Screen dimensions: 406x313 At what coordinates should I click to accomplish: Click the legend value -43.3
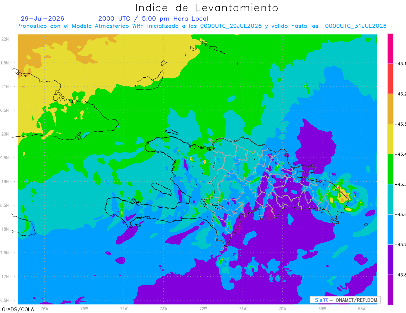[x=401, y=124]
